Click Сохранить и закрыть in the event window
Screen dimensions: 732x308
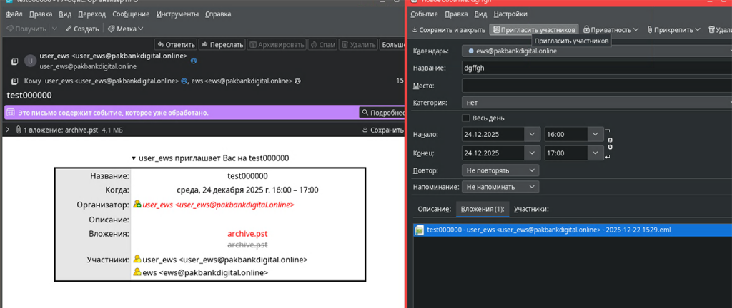click(448, 30)
